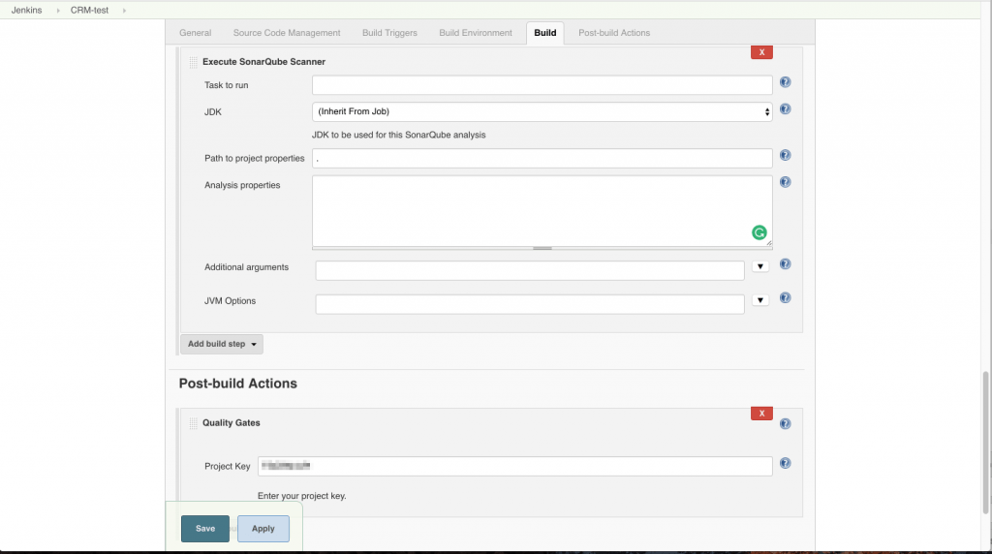Click 'JDK to be used for this SonarQube analysis' text
This screenshot has width=992, height=554.
pos(398,136)
